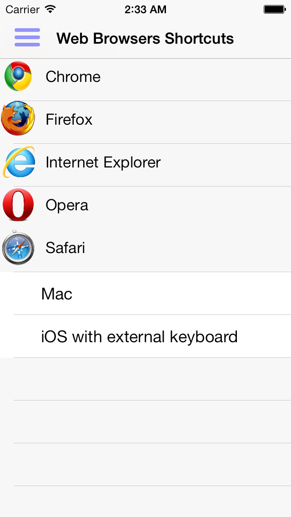Select the Chrome browser icon
This screenshot has height=517, width=291.
[18, 76]
